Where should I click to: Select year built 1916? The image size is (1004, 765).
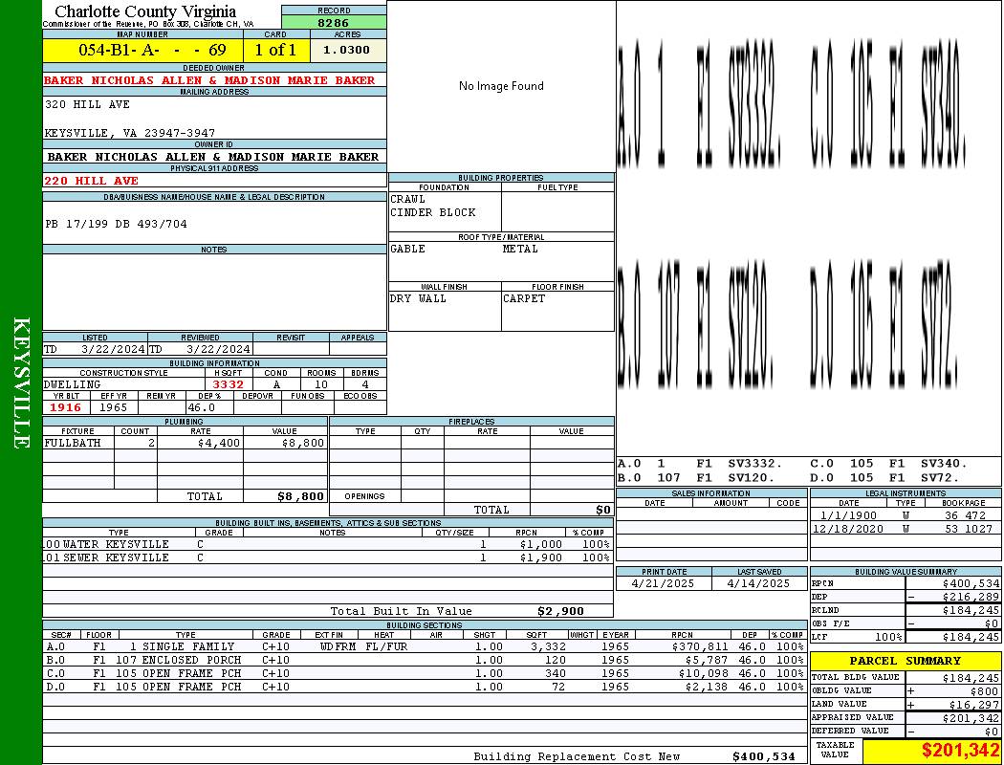click(x=65, y=407)
